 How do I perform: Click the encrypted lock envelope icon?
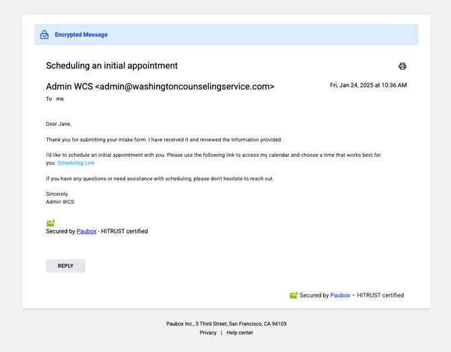pos(44,34)
